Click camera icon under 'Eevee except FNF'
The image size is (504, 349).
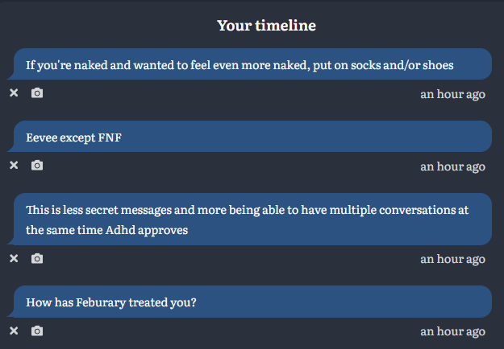click(x=37, y=166)
